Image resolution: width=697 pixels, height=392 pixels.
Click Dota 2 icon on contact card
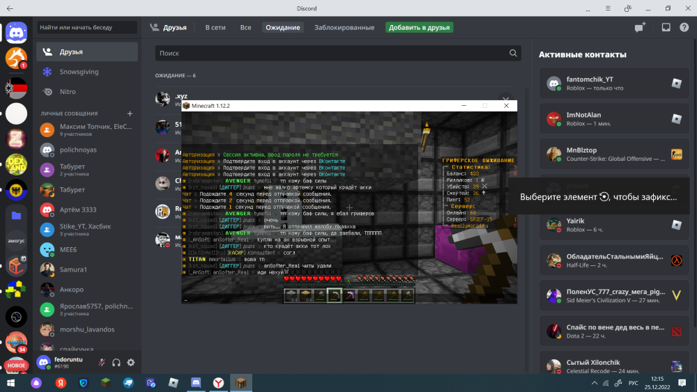pos(677,331)
